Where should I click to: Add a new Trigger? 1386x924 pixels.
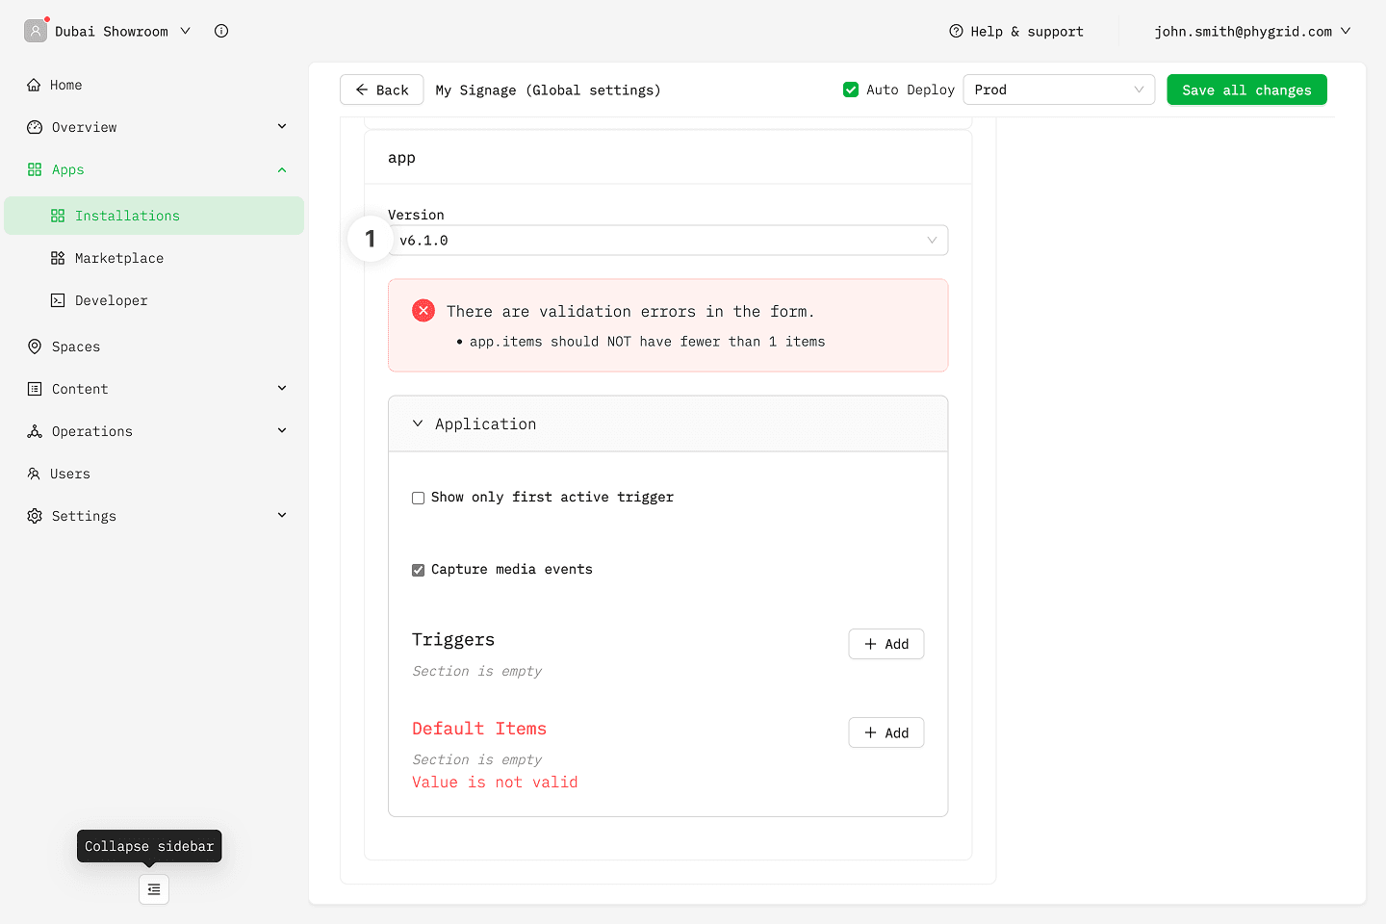coord(885,644)
